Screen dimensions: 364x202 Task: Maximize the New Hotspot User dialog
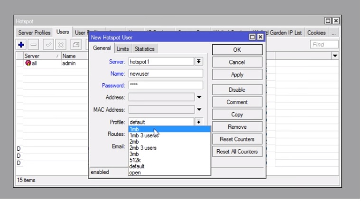pos(252,37)
